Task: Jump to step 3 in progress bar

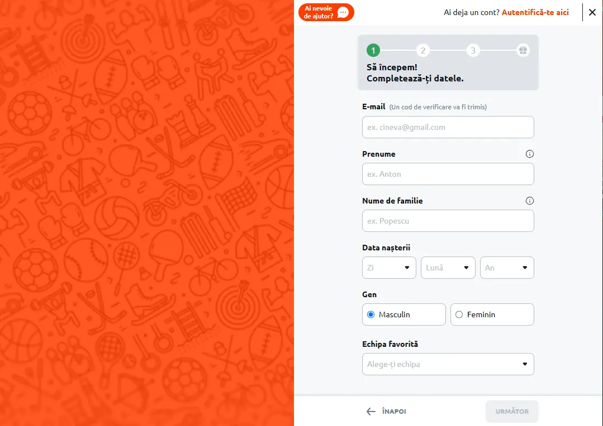Action: (473, 51)
